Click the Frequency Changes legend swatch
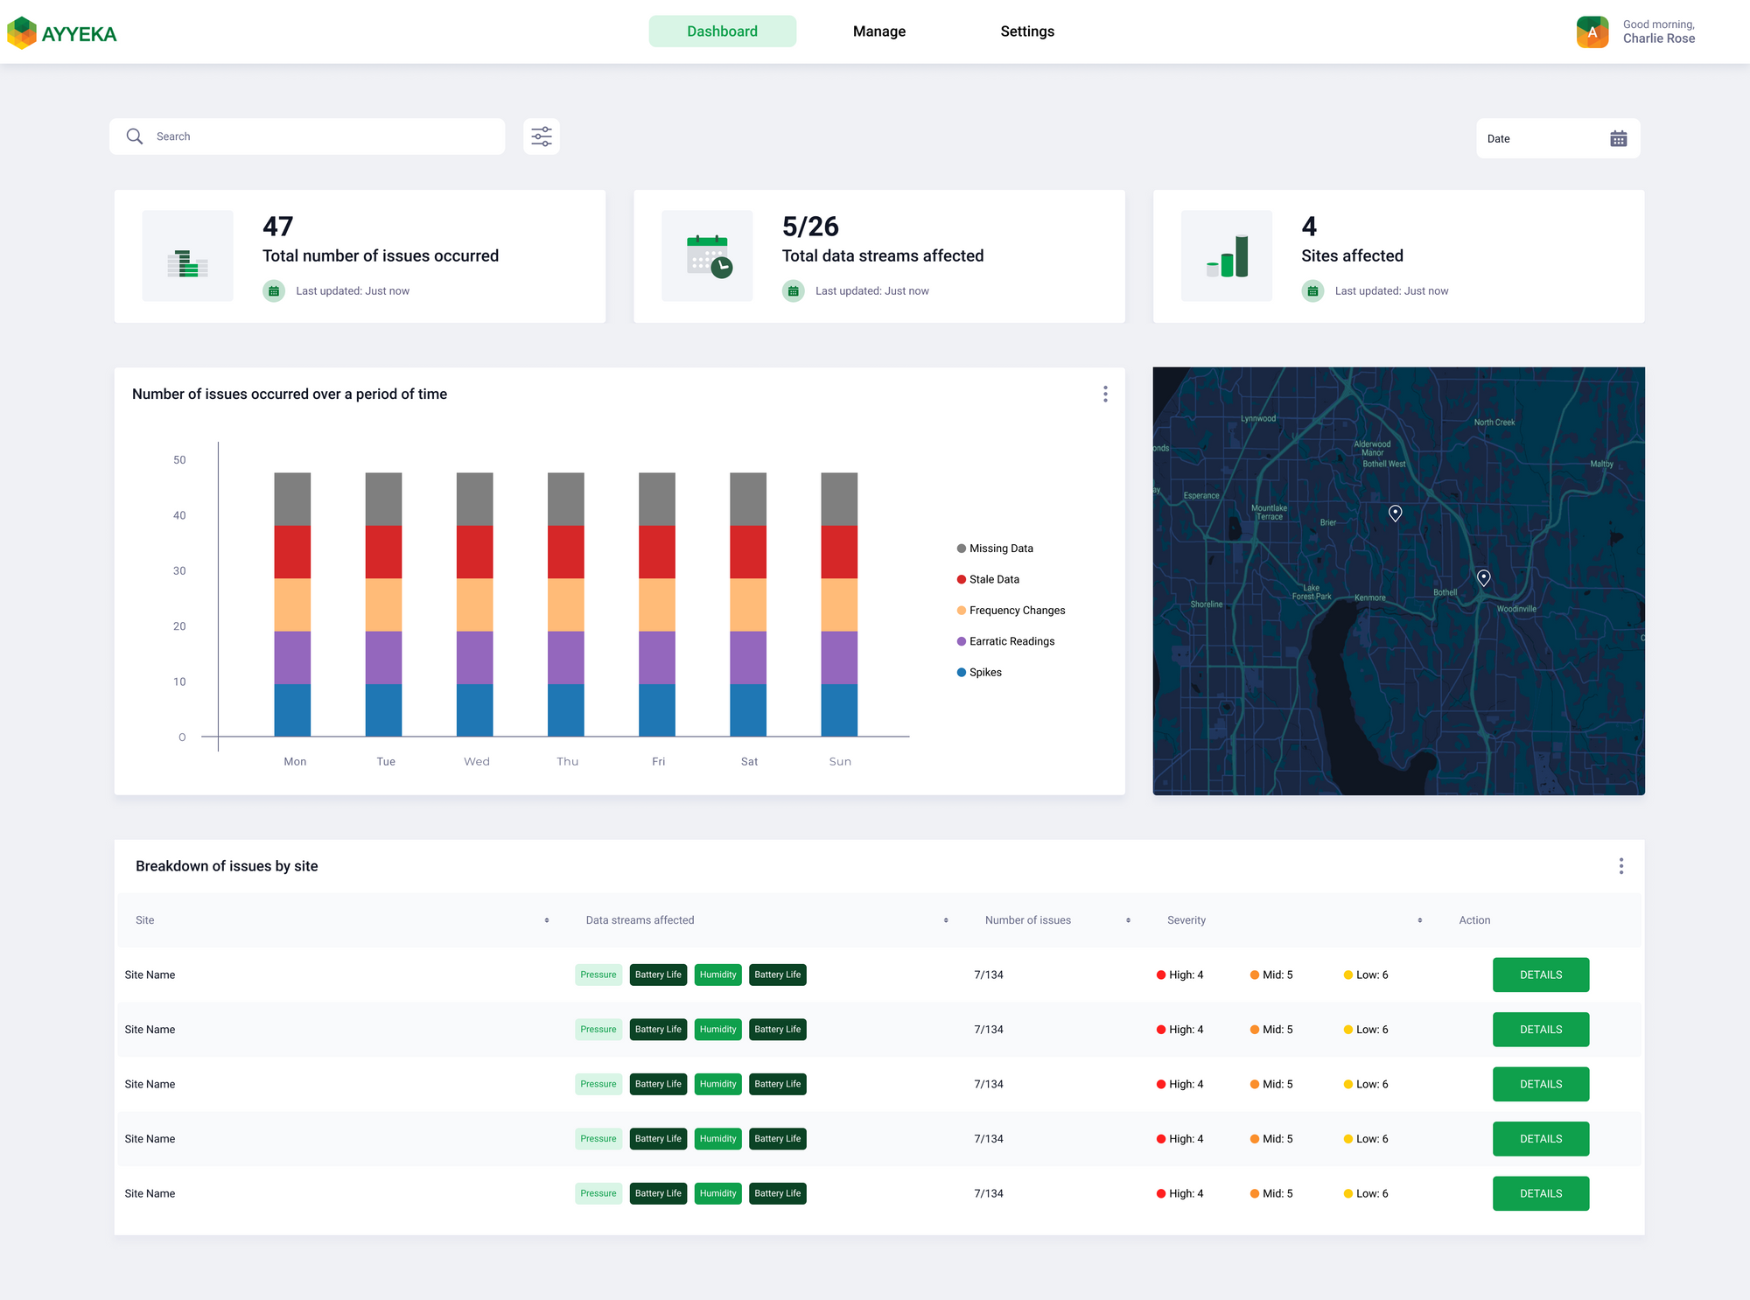 [962, 611]
